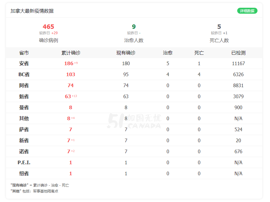Screen dimensions: 270x202
Task: Select the 现有确诊 column header
Action: coord(126,53)
